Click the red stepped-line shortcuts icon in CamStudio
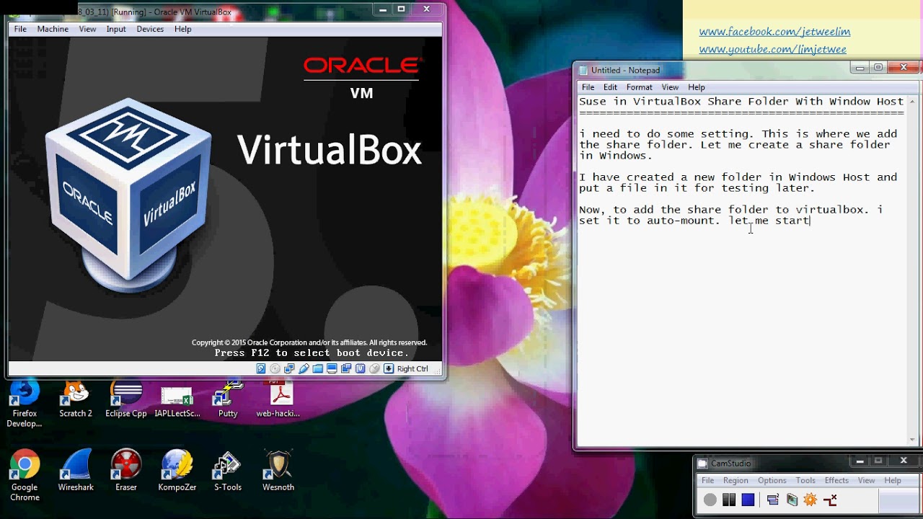 coord(830,500)
